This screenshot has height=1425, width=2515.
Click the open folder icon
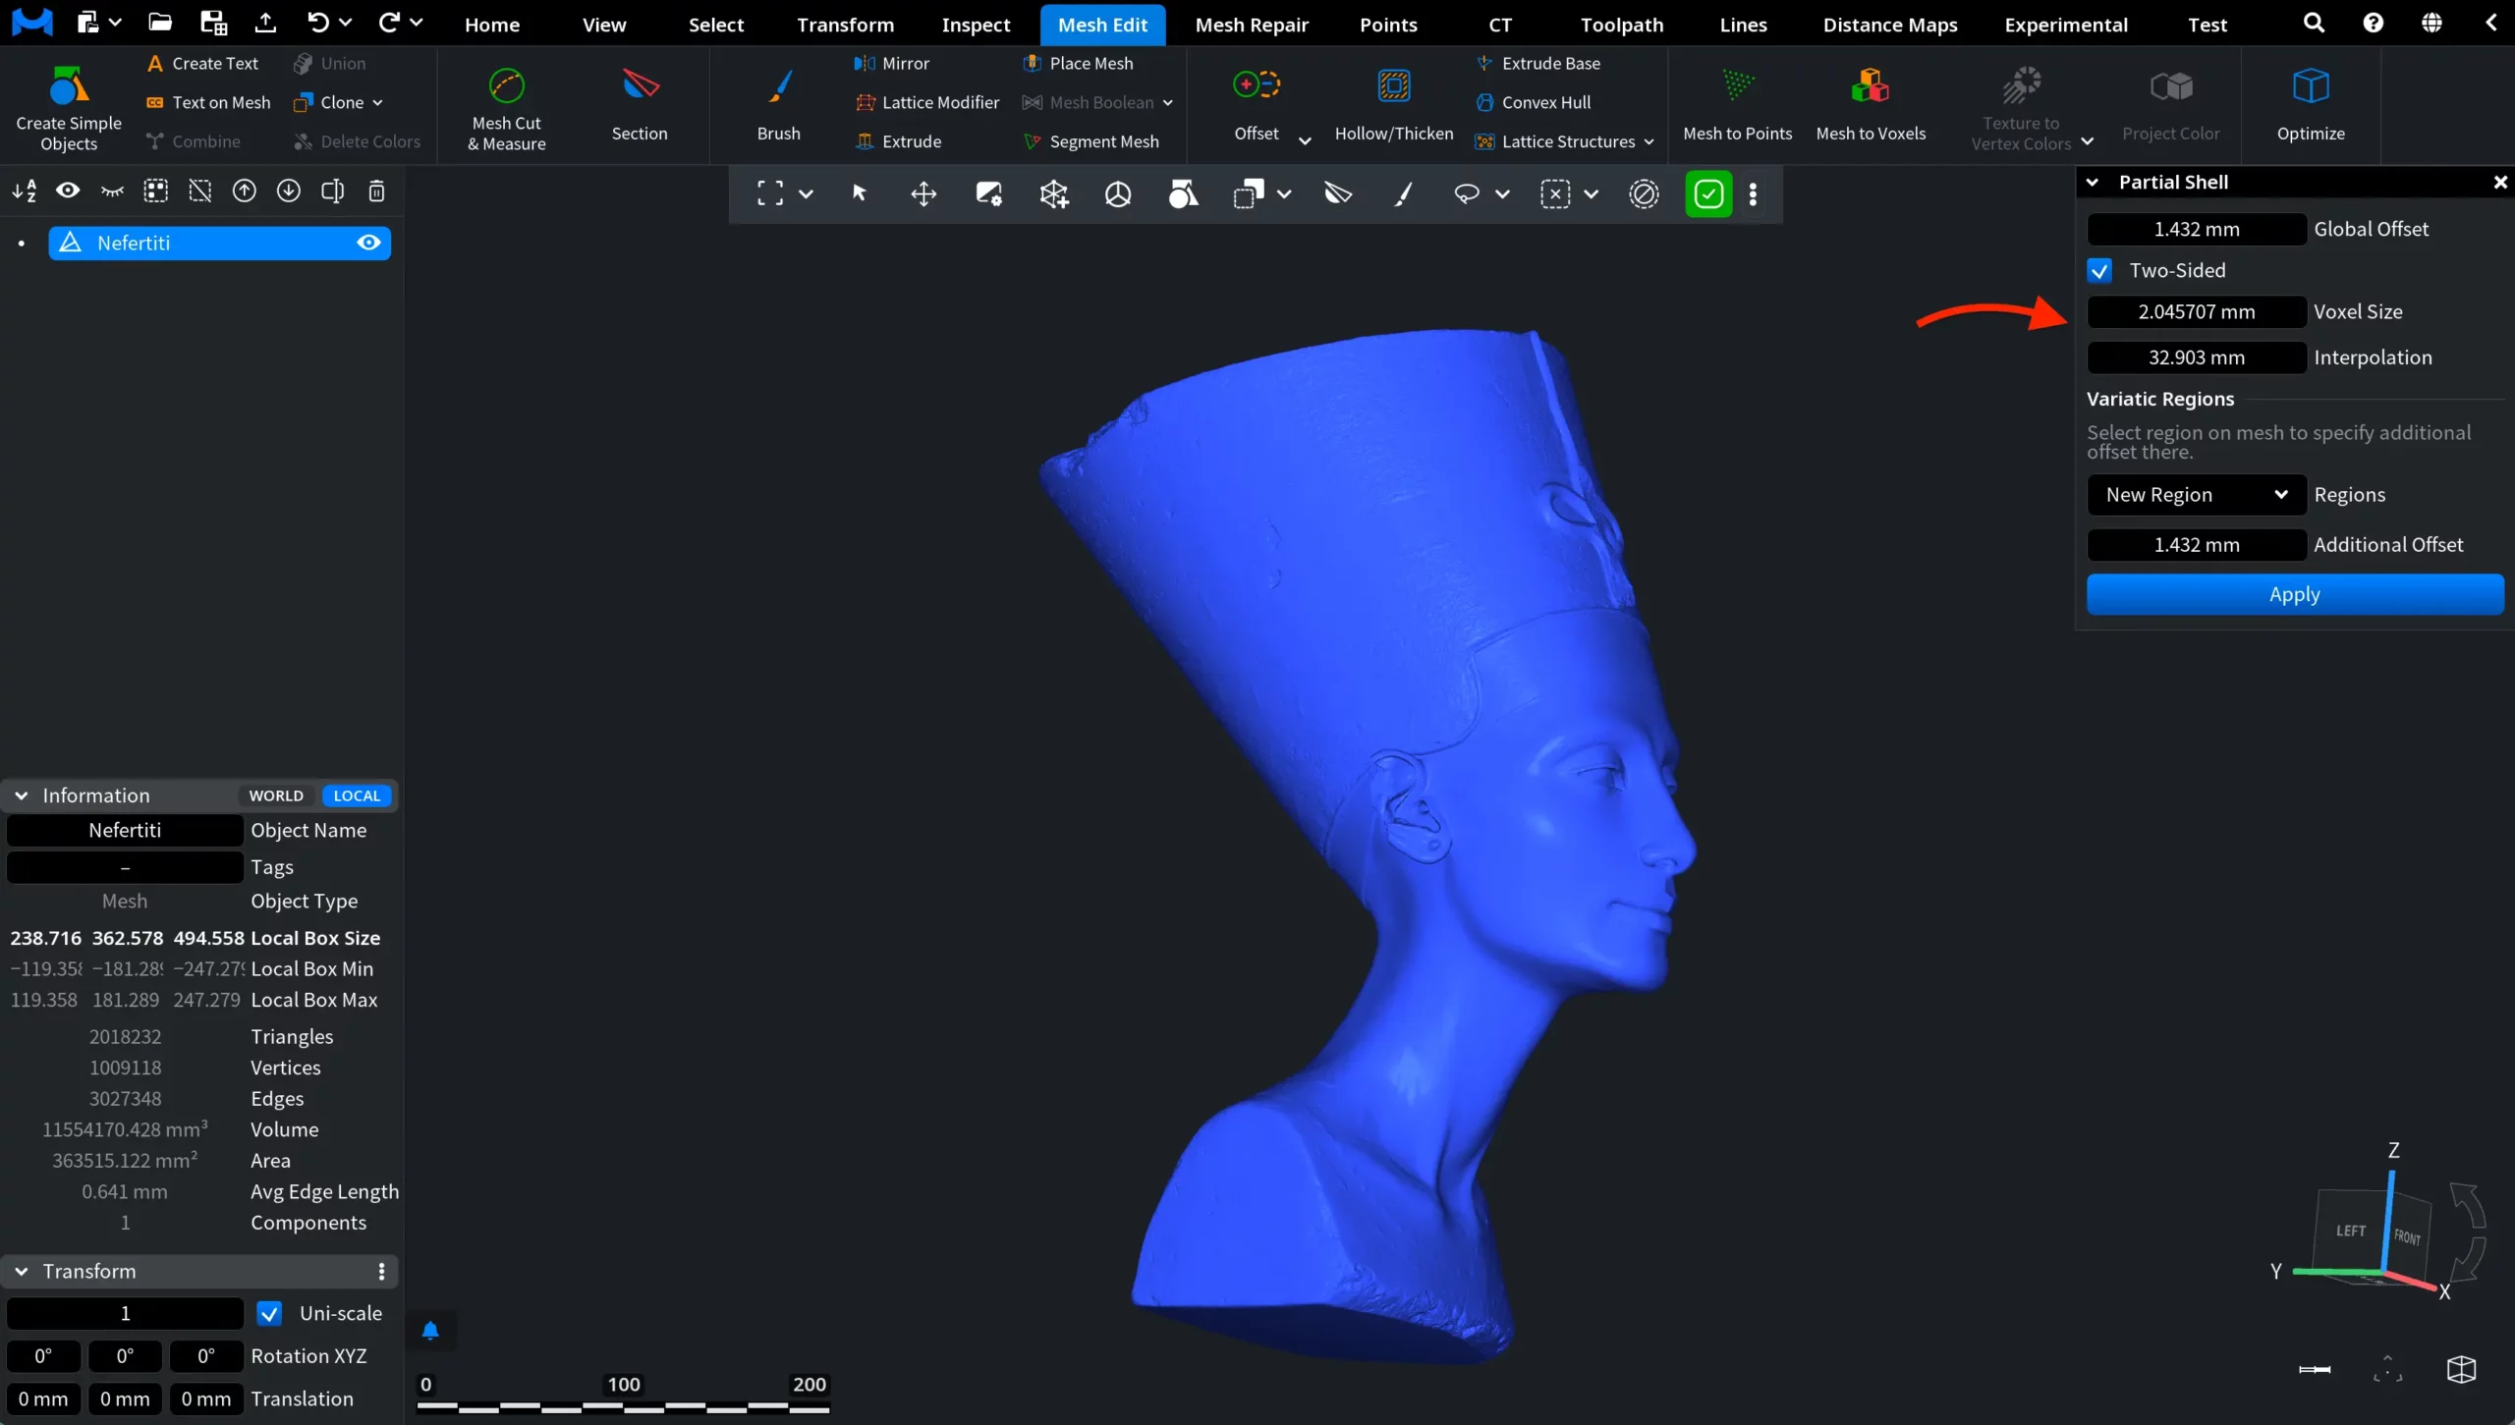tap(160, 23)
